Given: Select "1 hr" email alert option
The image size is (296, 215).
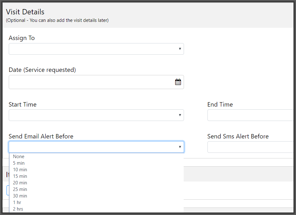Looking at the screenshot, I should pyautogui.click(x=17, y=202).
